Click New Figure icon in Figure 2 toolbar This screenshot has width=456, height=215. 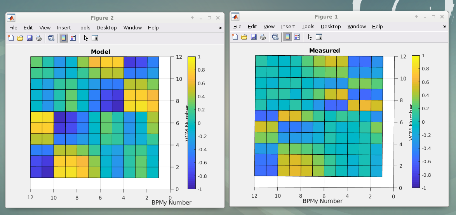[x=11, y=38]
